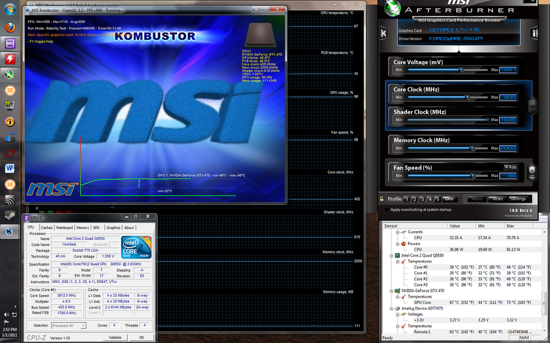Load Afterburner profile slot 3
550x343 pixels.
click(422, 199)
